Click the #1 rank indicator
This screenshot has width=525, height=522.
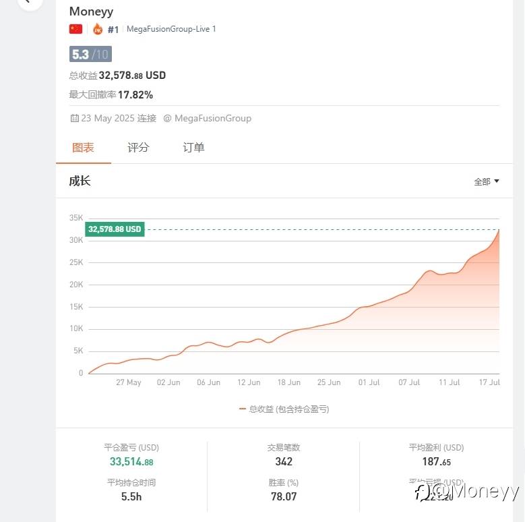pos(113,30)
